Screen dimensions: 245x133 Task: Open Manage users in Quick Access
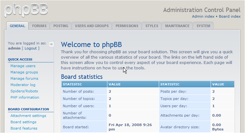point(23,66)
